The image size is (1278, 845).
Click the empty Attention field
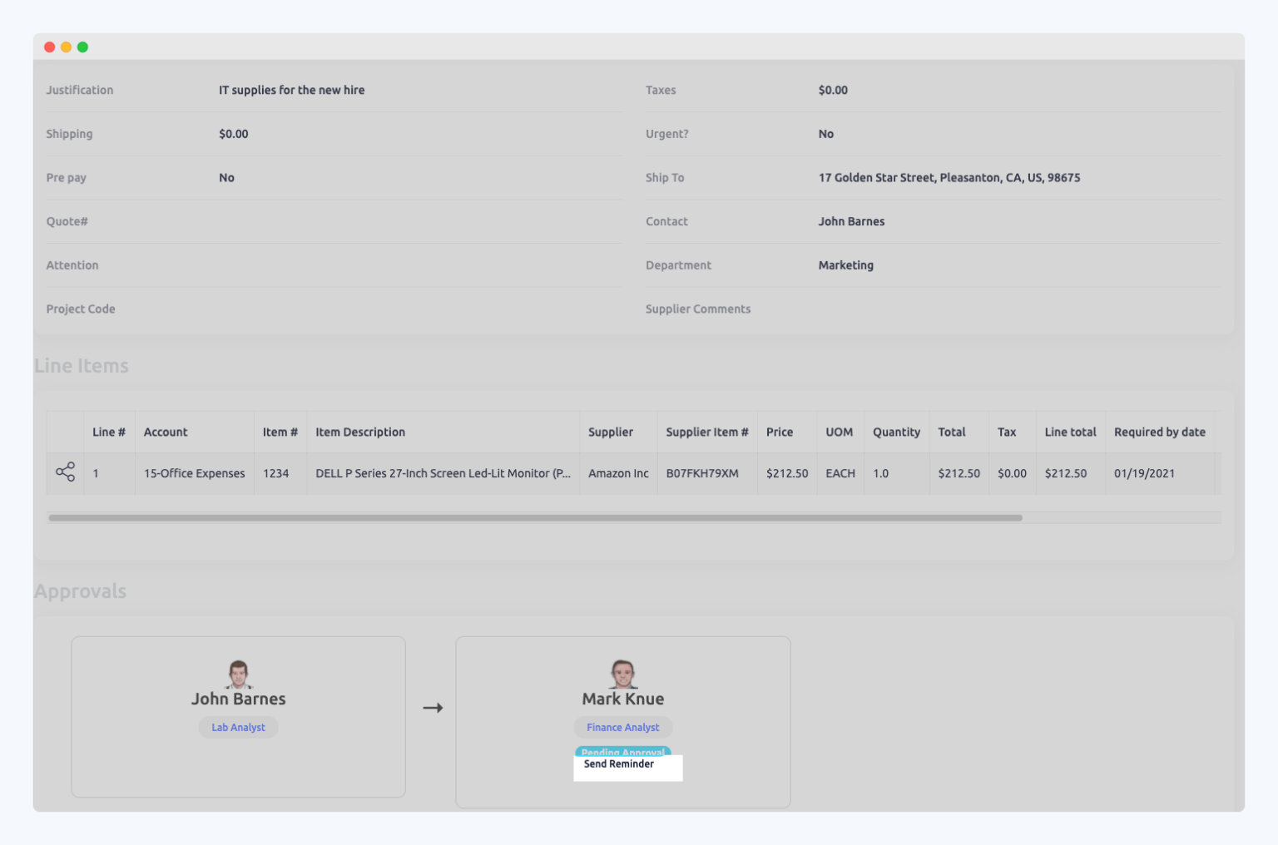(x=333, y=264)
